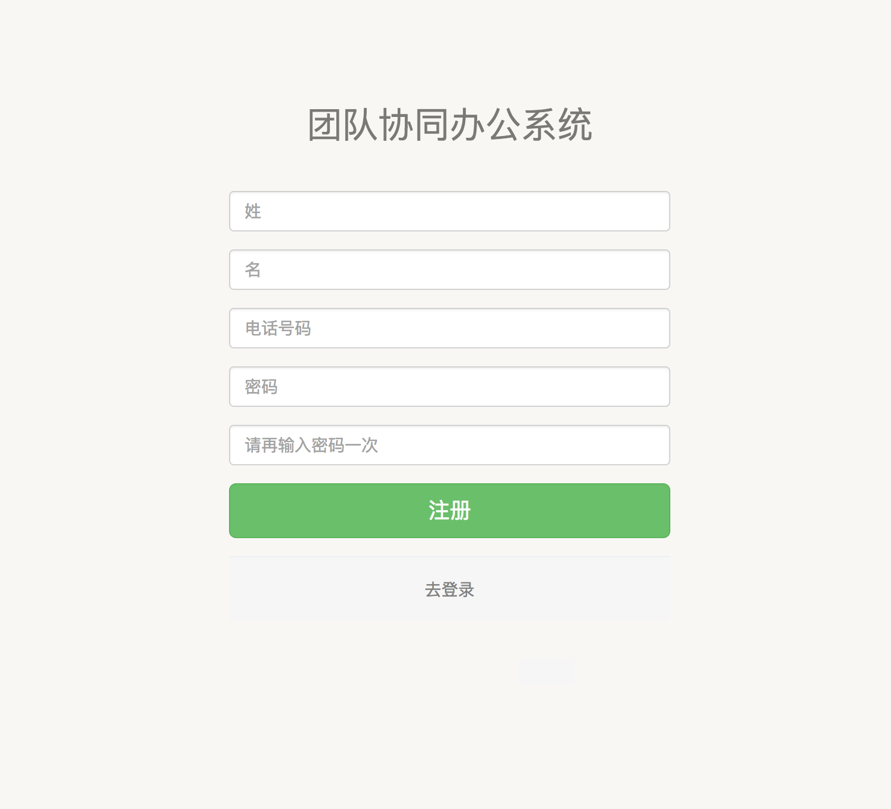Click the faint gray box below the login panel

click(544, 672)
